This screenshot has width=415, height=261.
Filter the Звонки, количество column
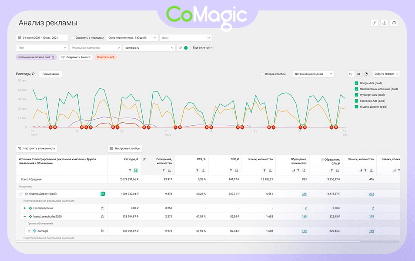365,171
